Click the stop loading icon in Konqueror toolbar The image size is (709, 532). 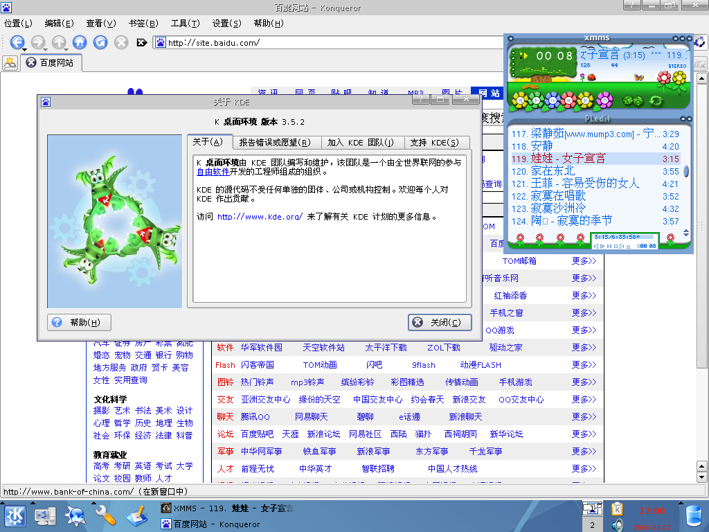(x=120, y=42)
